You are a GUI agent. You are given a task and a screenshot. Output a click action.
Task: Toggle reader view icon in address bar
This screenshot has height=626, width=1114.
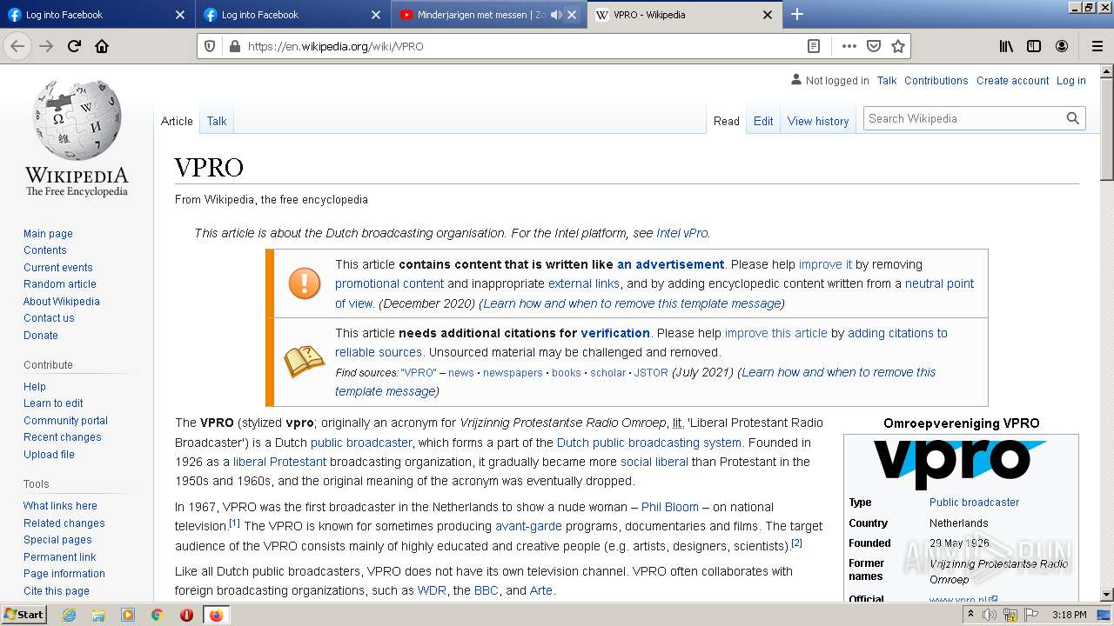pyautogui.click(x=813, y=46)
